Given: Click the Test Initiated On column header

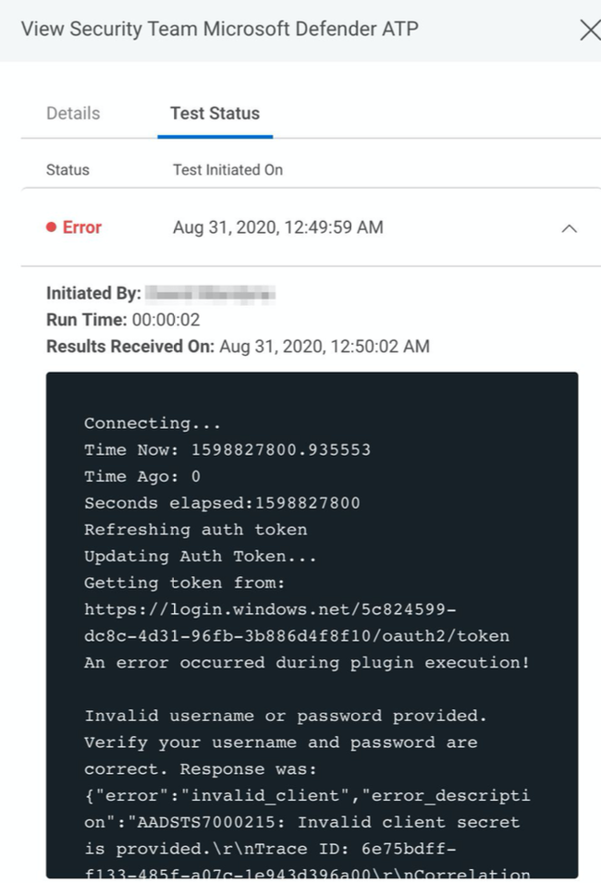Looking at the screenshot, I should [x=227, y=169].
